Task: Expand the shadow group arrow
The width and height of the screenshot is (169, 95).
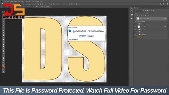Action: point(138,32)
